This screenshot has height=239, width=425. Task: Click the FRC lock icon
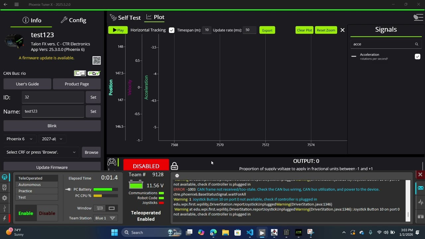[174, 165]
